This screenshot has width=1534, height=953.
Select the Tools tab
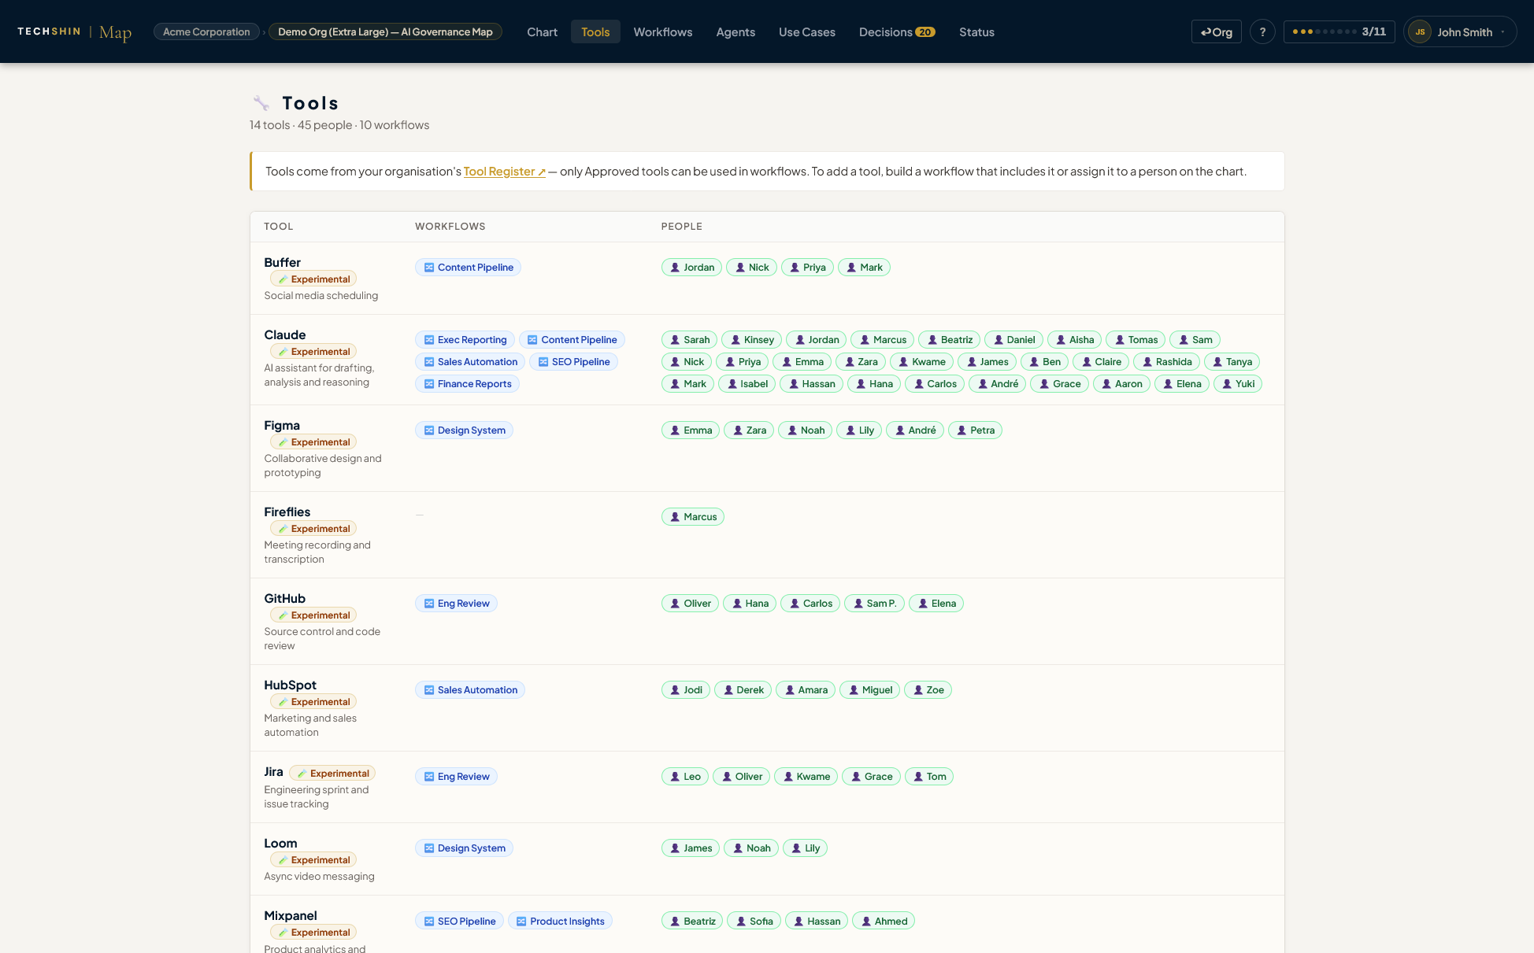(595, 31)
